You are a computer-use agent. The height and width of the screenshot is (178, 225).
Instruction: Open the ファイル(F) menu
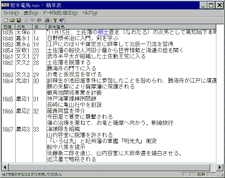[11, 13]
